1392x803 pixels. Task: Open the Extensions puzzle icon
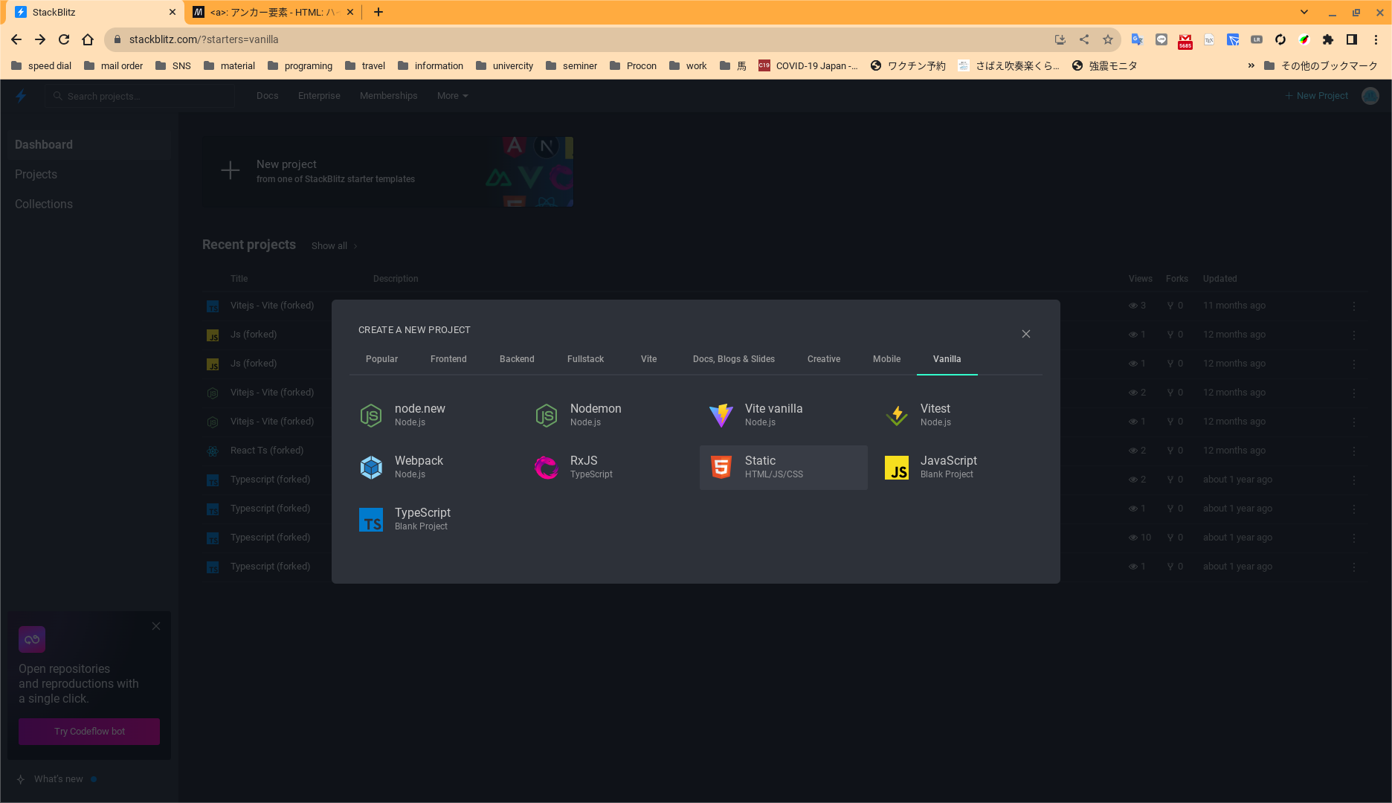point(1328,39)
